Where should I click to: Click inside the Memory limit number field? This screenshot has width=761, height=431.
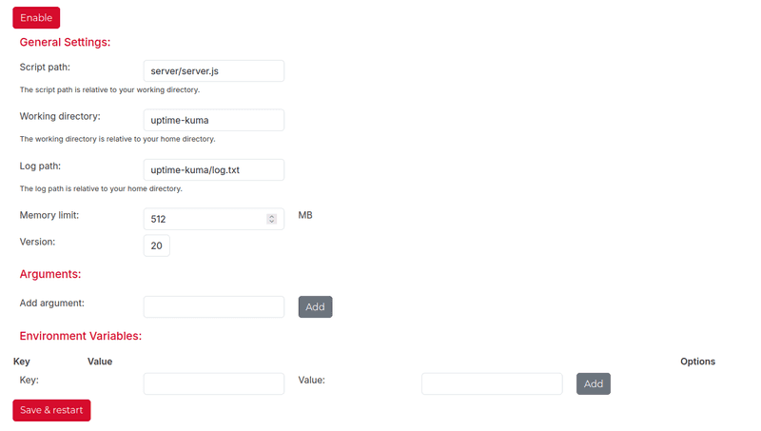205,219
